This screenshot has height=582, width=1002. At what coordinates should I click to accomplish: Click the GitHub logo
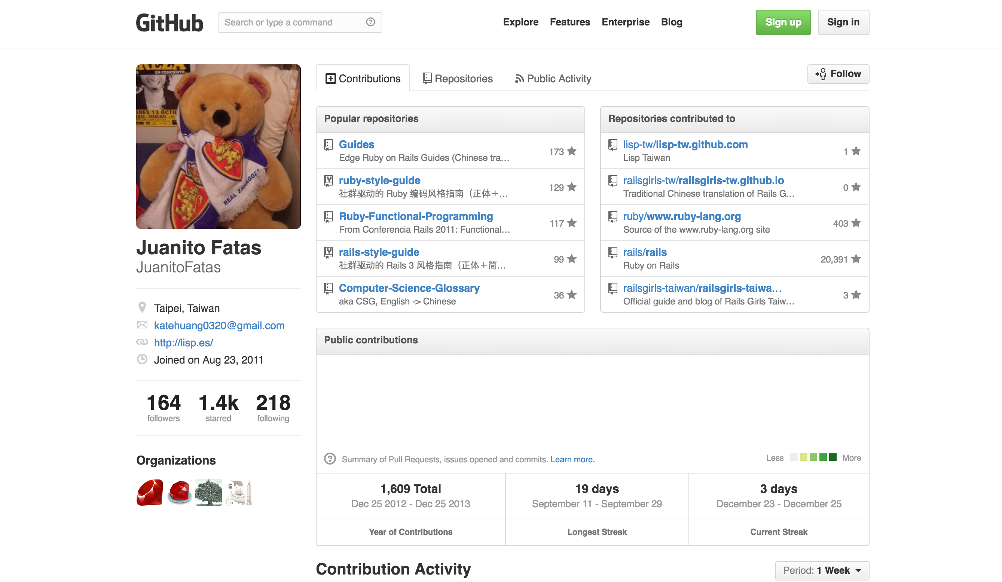[x=169, y=23]
